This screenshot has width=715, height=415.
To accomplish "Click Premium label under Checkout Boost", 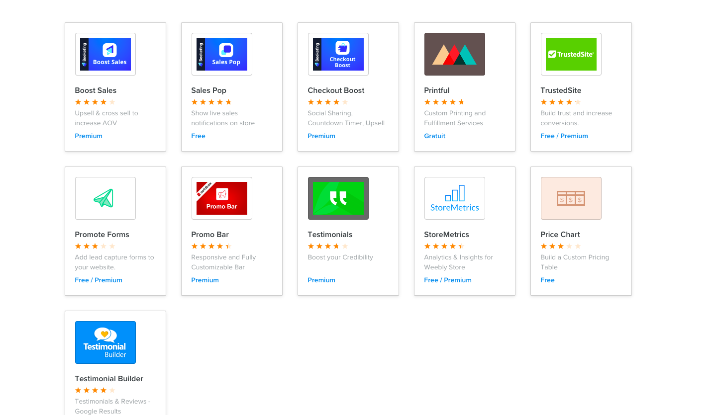I will 321,136.
